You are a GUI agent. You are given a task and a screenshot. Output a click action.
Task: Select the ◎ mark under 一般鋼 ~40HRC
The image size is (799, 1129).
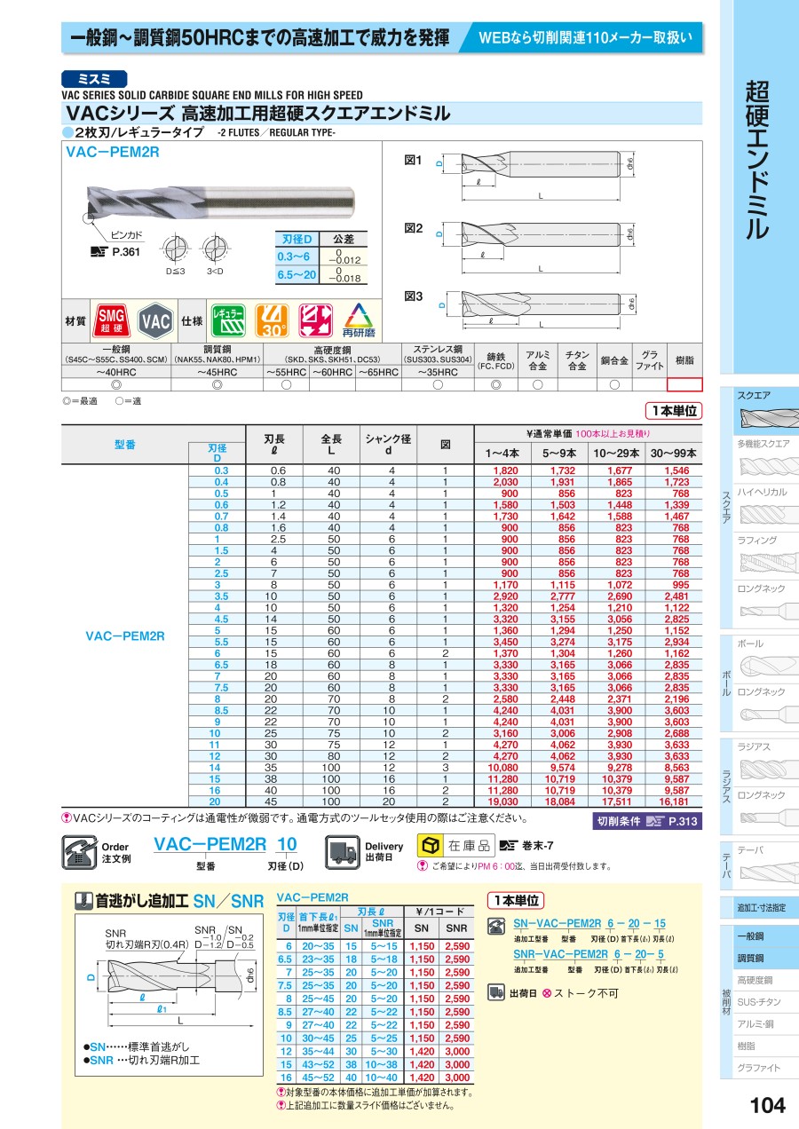tap(116, 384)
